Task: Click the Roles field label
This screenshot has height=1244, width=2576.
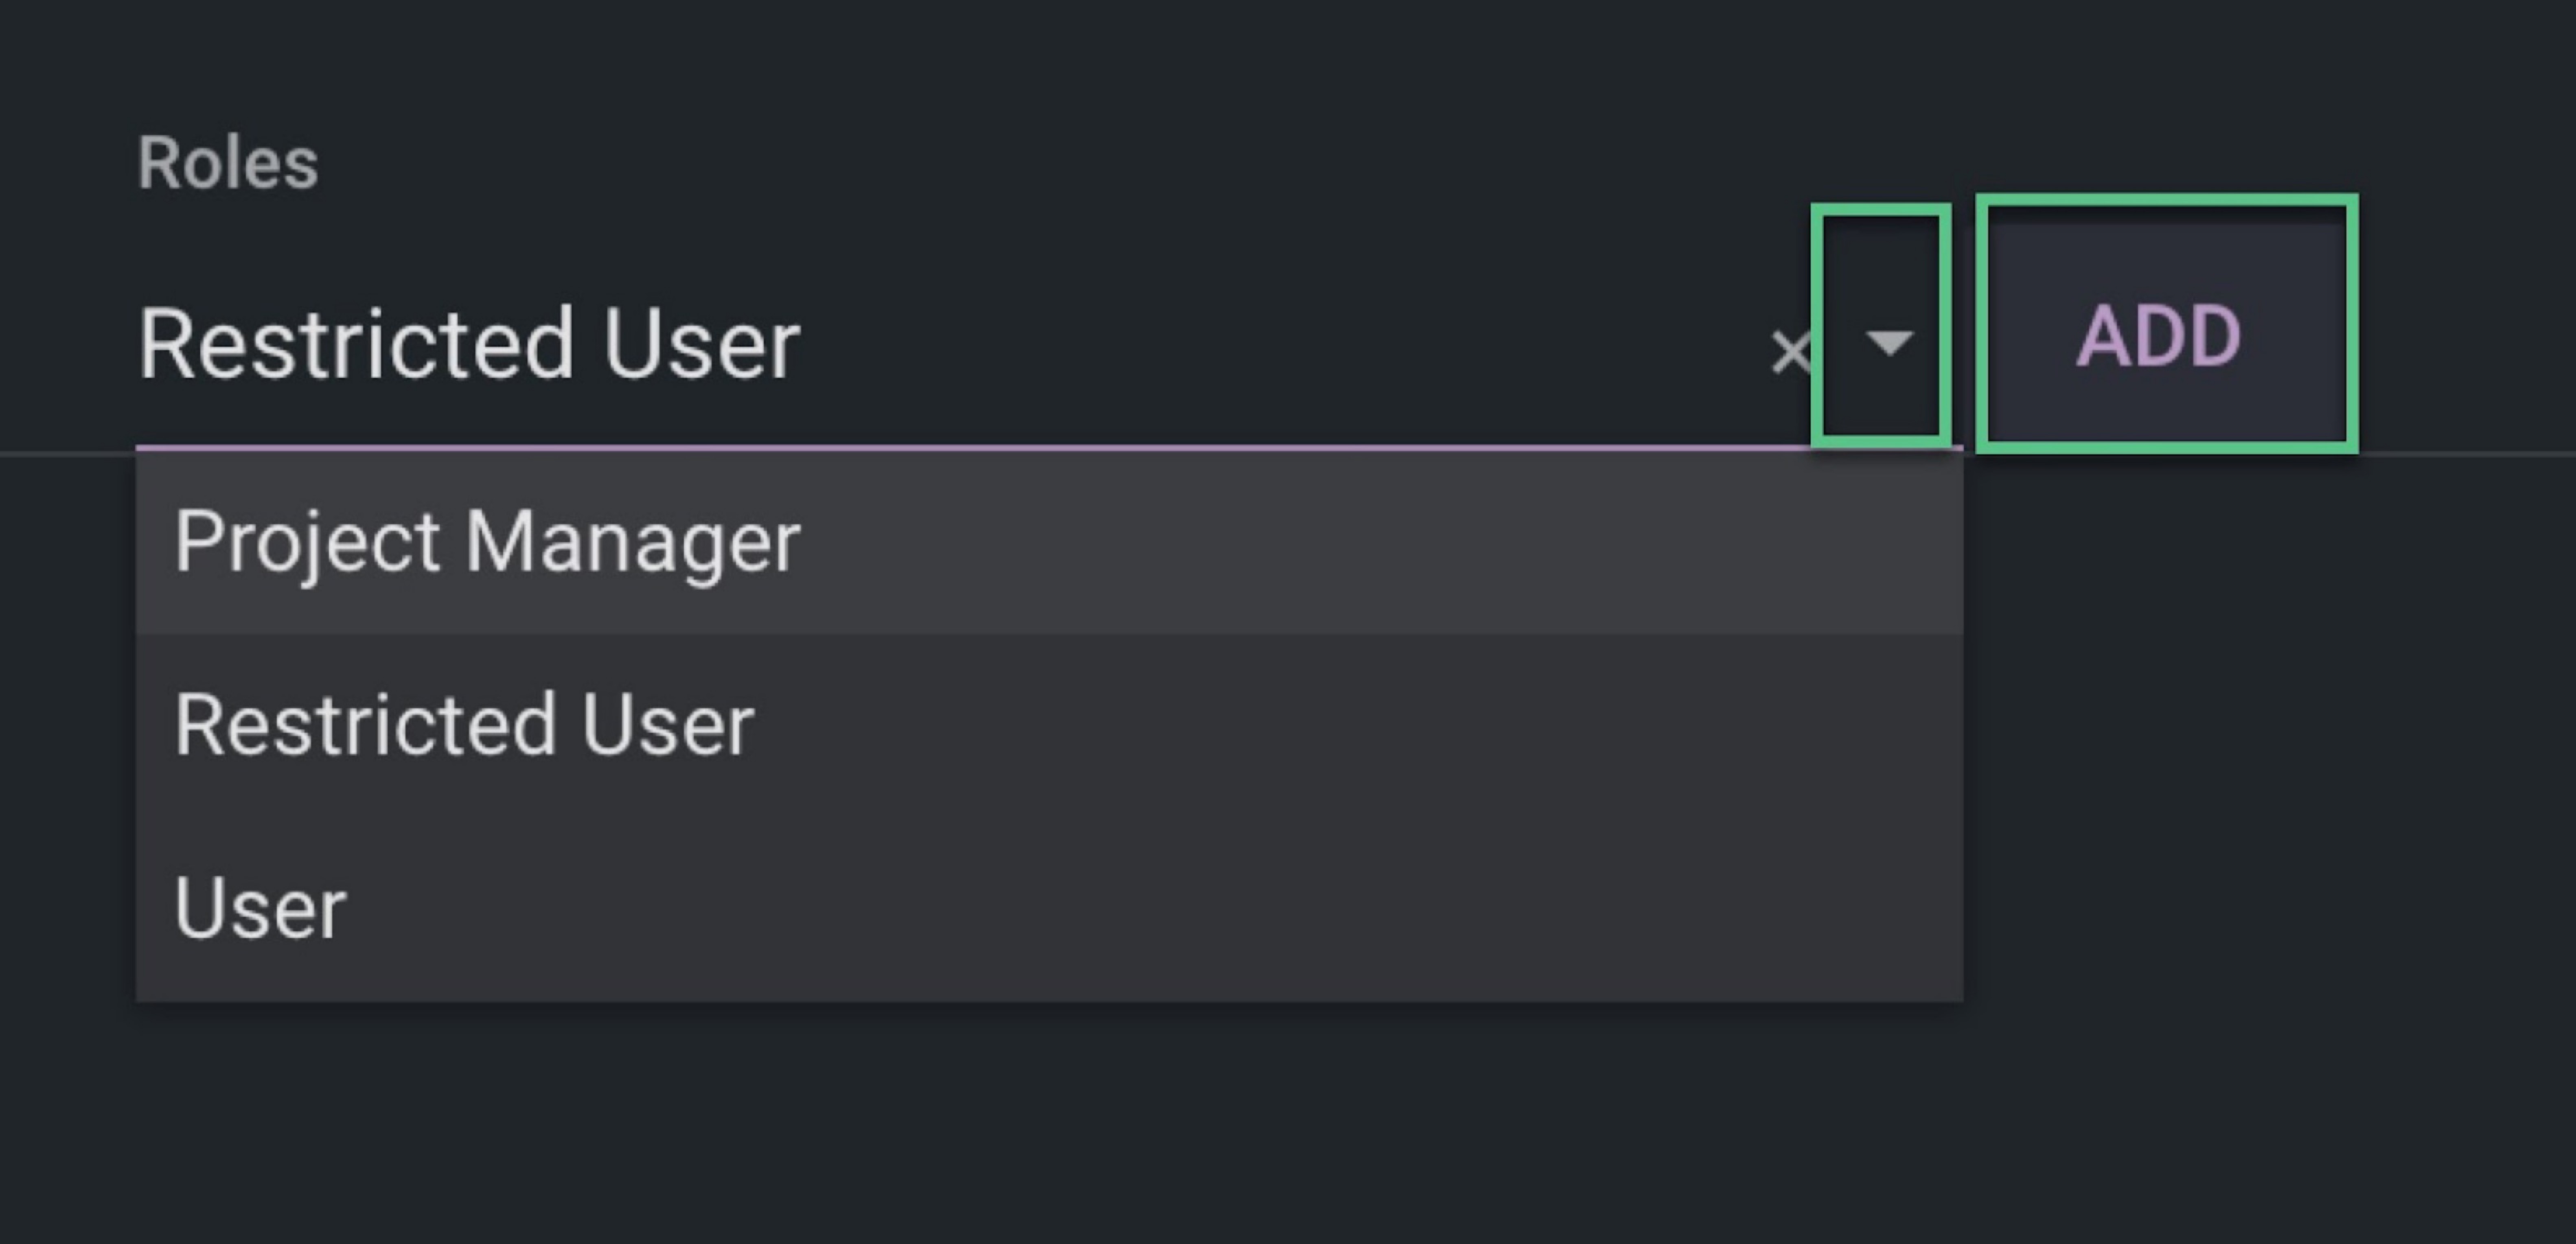Action: 228,162
